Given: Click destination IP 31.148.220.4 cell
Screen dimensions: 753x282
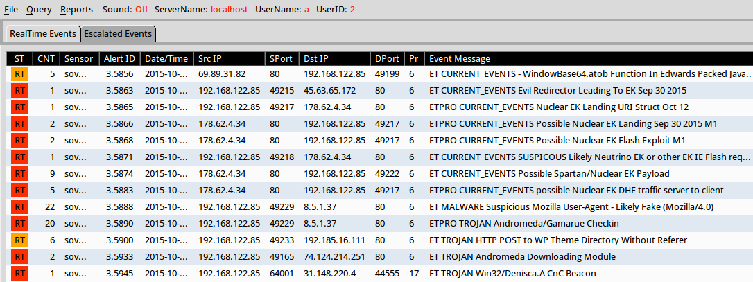Looking at the screenshot, I should point(329,274).
